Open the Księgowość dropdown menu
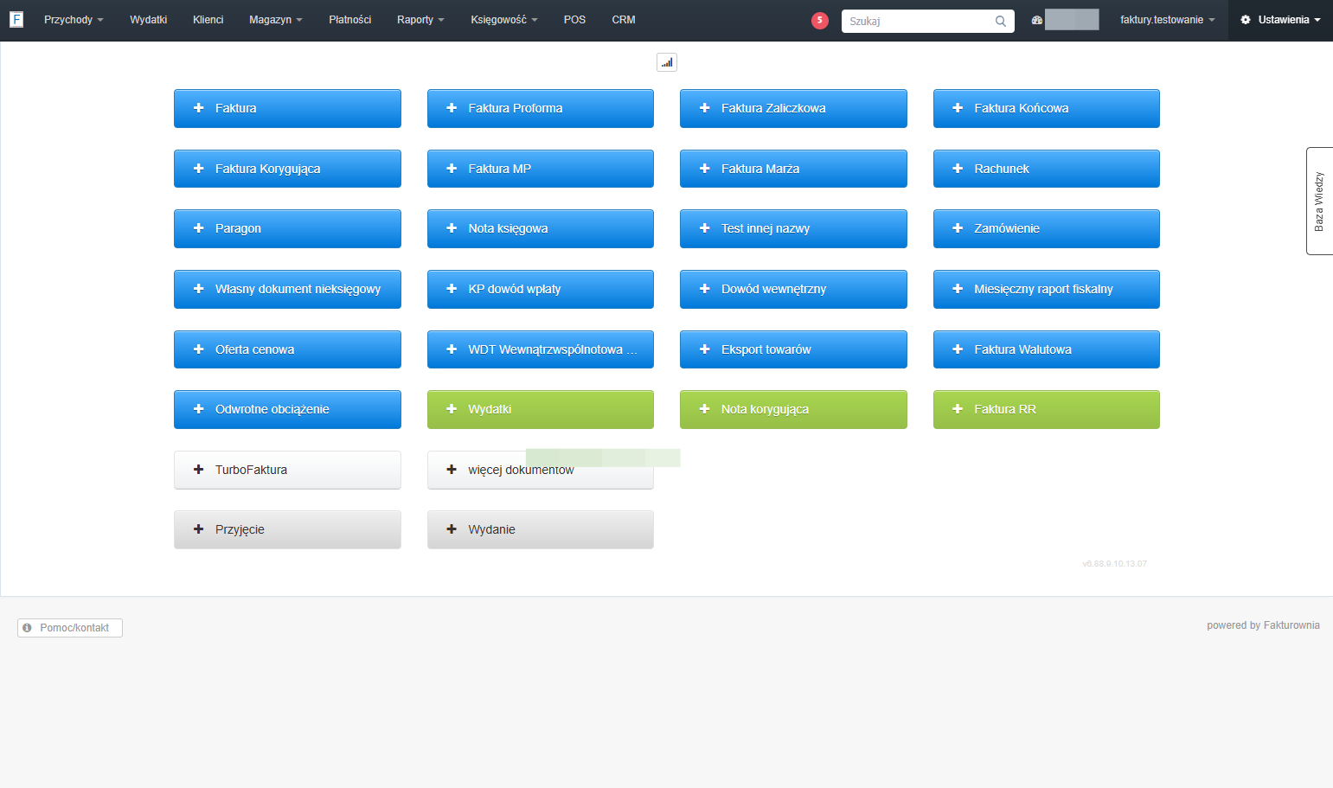The width and height of the screenshot is (1333, 788). (x=504, y=20)
